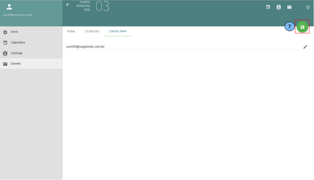This screenshot has width=314, height=180.
Task: Click the large day number 03
Action: [102, 6]
